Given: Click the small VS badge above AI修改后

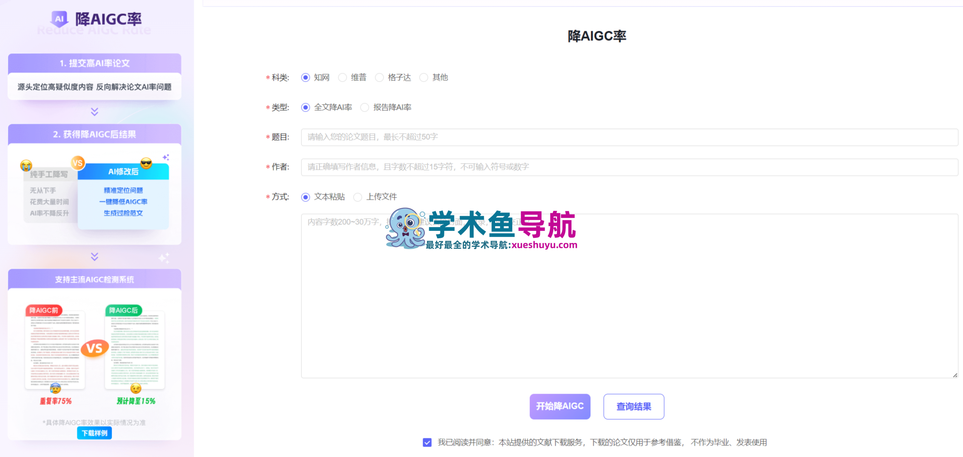Looking at the screenshot, I should click(x=78, y=163).
